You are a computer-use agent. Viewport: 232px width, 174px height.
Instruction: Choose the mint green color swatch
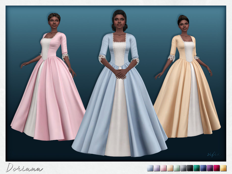pos(177,168)
